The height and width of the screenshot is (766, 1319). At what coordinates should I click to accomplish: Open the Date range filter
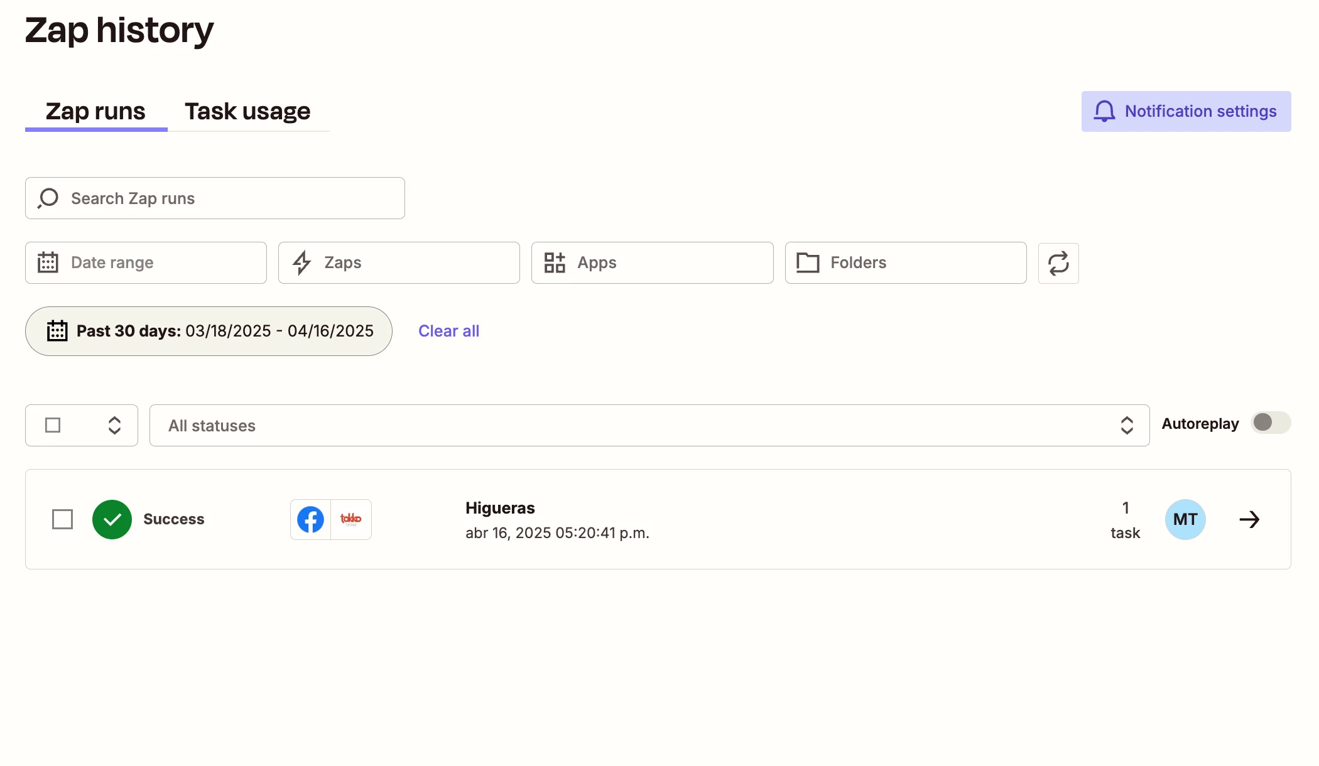[x=146, y=262]
